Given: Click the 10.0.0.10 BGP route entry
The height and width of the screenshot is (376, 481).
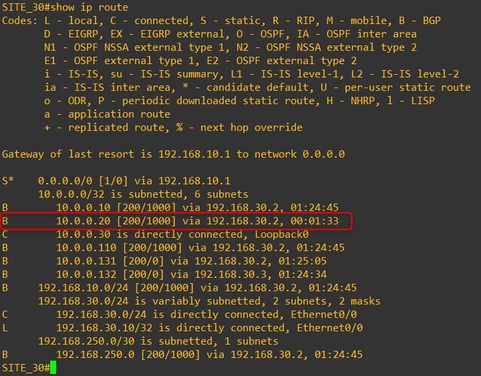Looking at the screenshot, I should click(x=170, y=207).
